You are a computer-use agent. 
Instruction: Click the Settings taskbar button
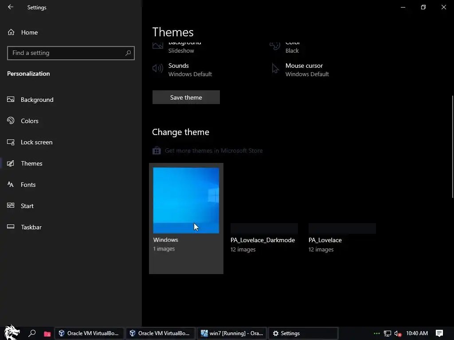click(303, 333)
